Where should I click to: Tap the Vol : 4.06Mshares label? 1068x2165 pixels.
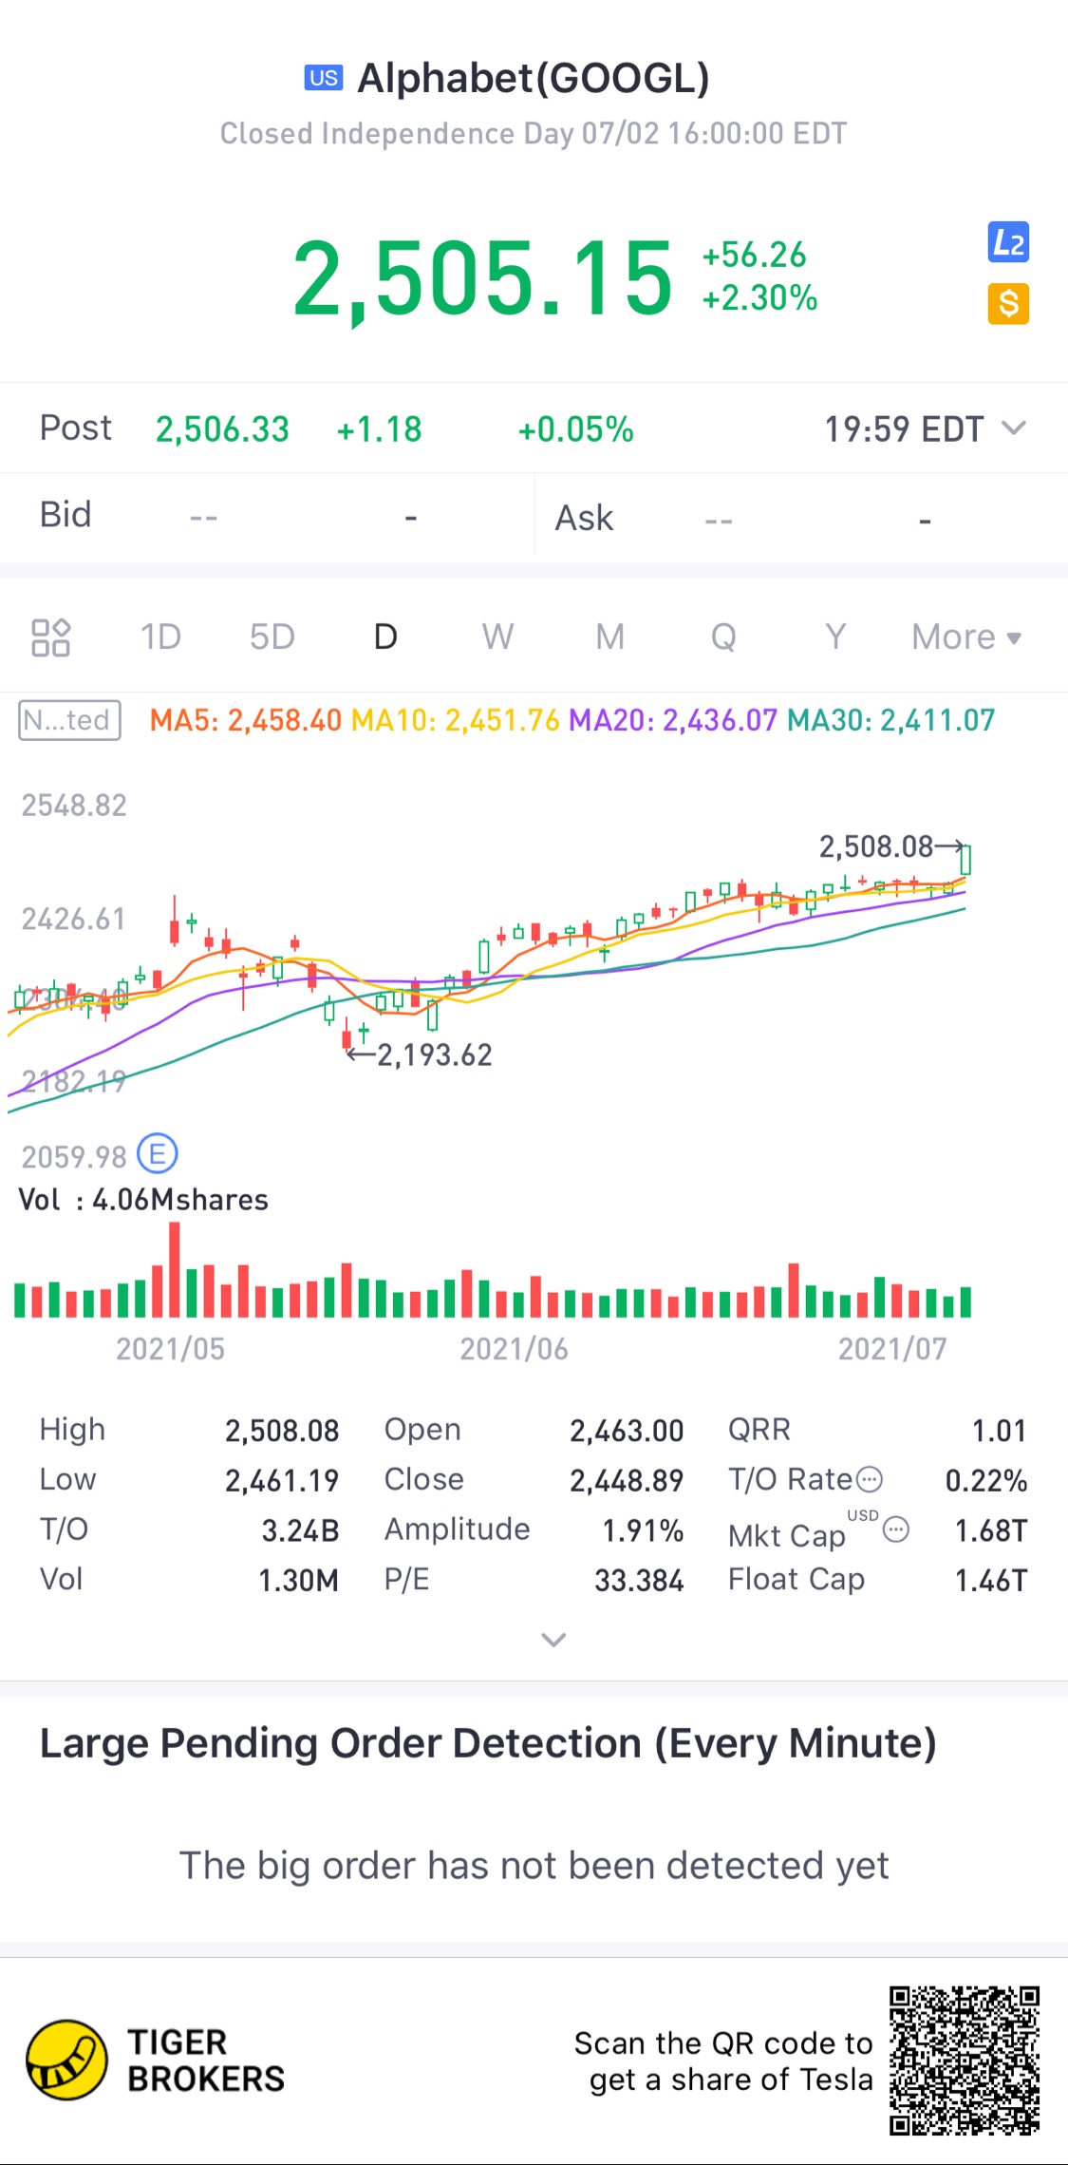[143, 1200]
